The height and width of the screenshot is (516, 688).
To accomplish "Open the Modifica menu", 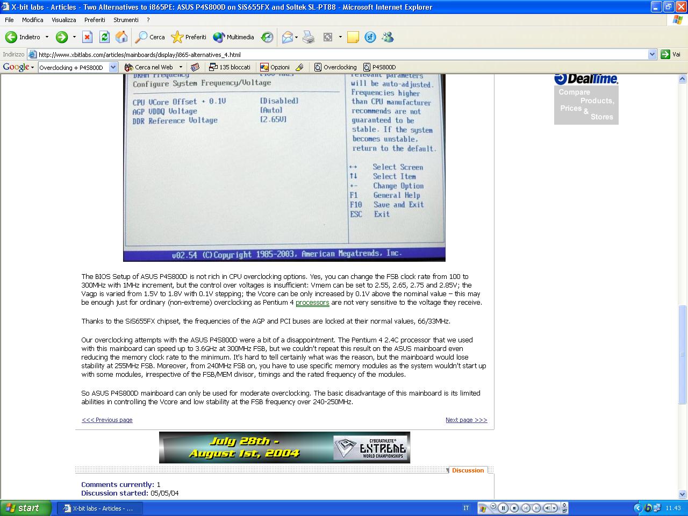I will point(32,20).
